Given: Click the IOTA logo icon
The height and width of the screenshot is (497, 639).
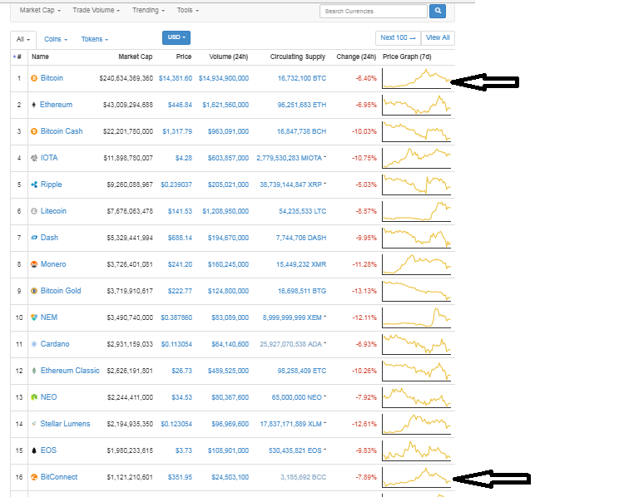Looking at the screenshot, I should tap(34, 158).
